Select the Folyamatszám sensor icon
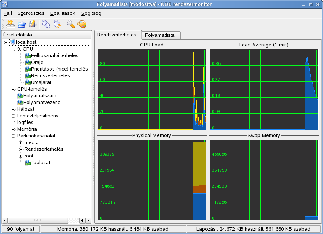323x234 pixels. [20, 96]
